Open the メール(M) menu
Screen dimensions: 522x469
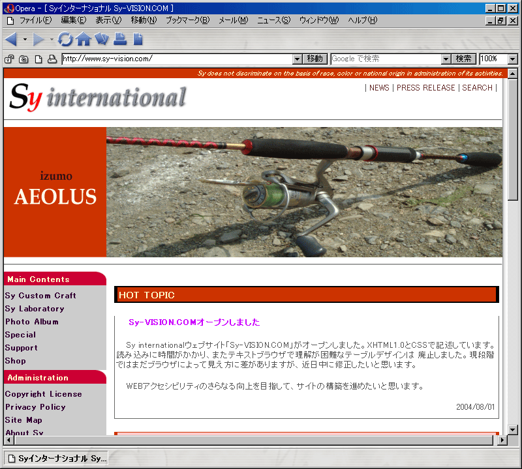tap(234, 20)
